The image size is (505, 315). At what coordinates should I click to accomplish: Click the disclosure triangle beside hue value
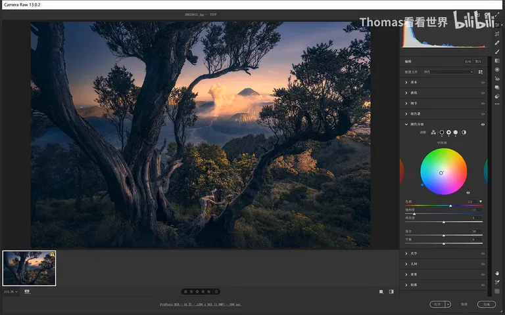coord(481,202)
